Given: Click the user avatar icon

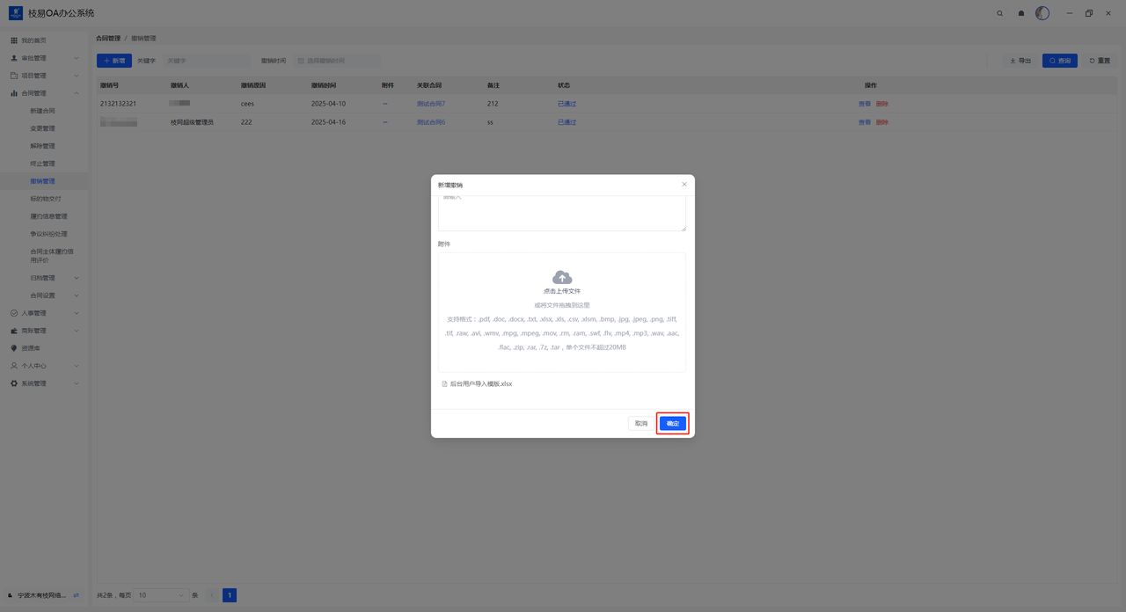Looking at the screenshot, I should [x=1042, y=13].
